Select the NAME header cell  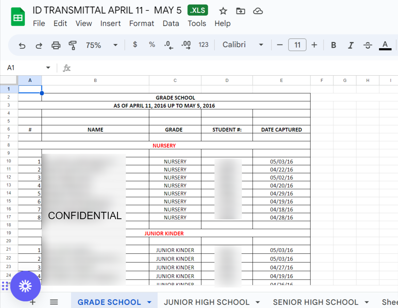pos(95,130)
